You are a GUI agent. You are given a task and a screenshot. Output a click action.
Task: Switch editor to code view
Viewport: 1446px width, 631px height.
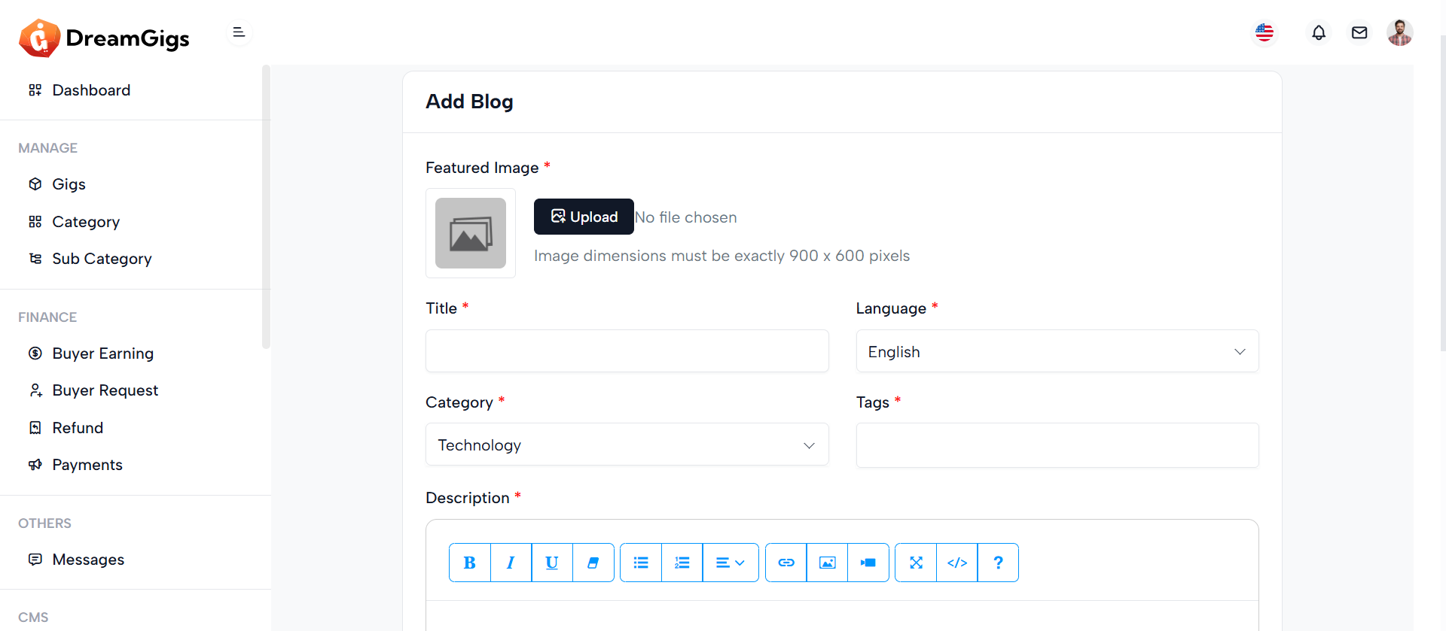point(957,563)
